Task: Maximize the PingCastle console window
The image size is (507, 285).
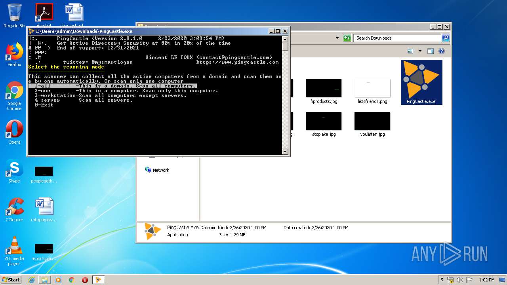Action: (278, 31)
